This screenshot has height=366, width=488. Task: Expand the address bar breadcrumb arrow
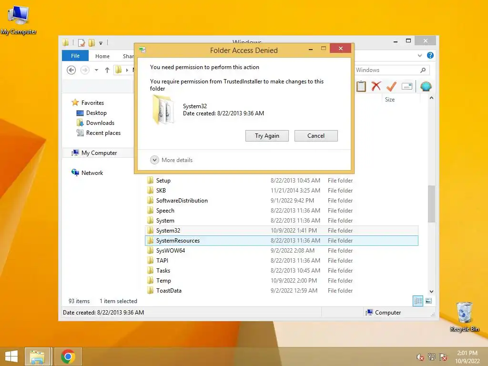point(127,70)
